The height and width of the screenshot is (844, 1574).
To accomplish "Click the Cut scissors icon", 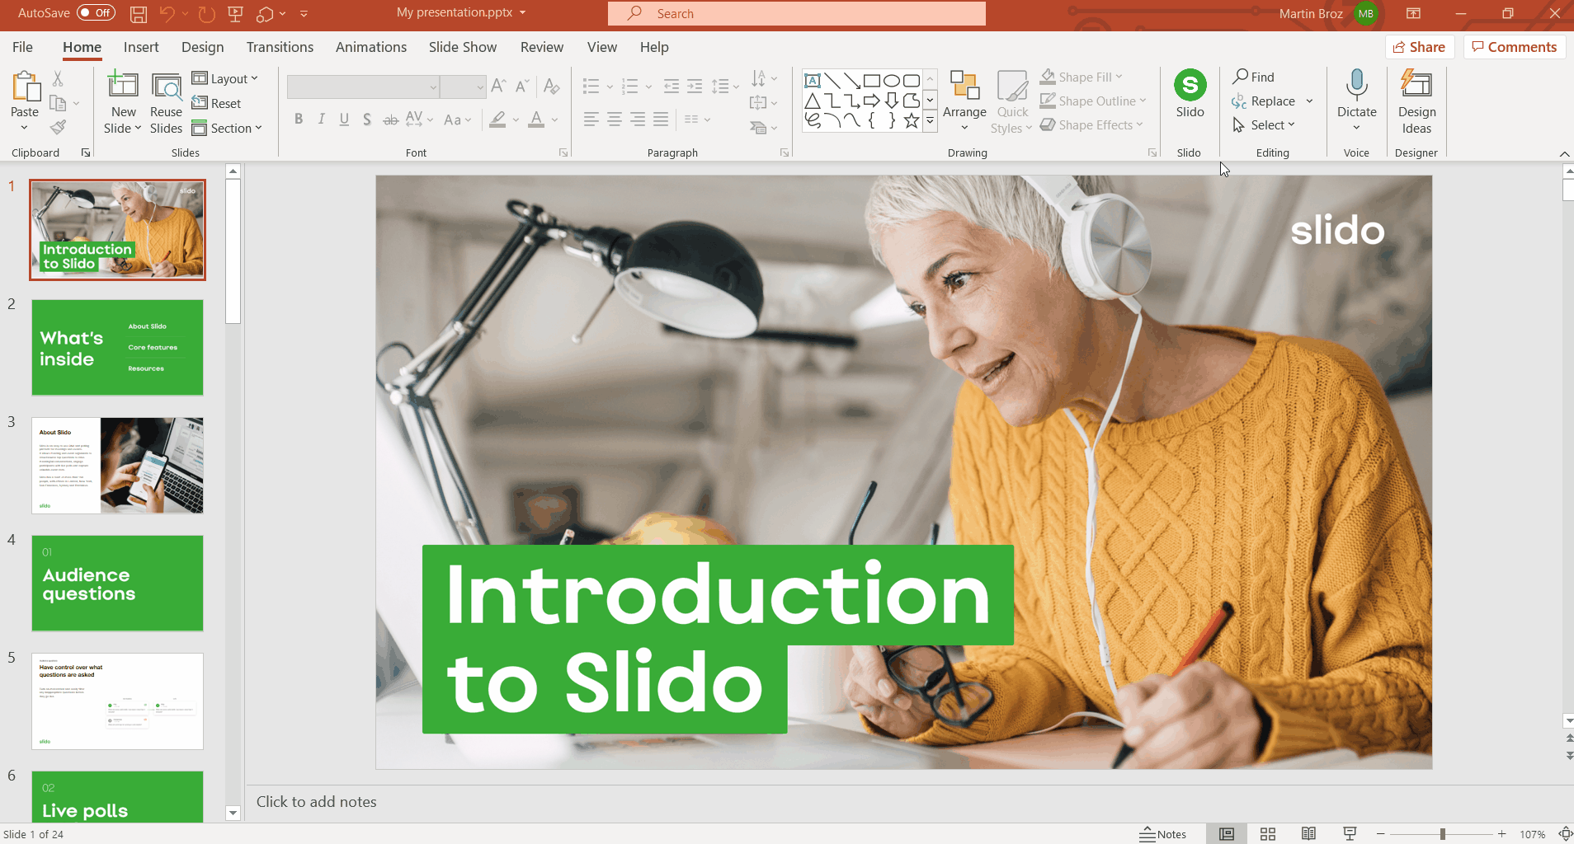I will 58,78.
